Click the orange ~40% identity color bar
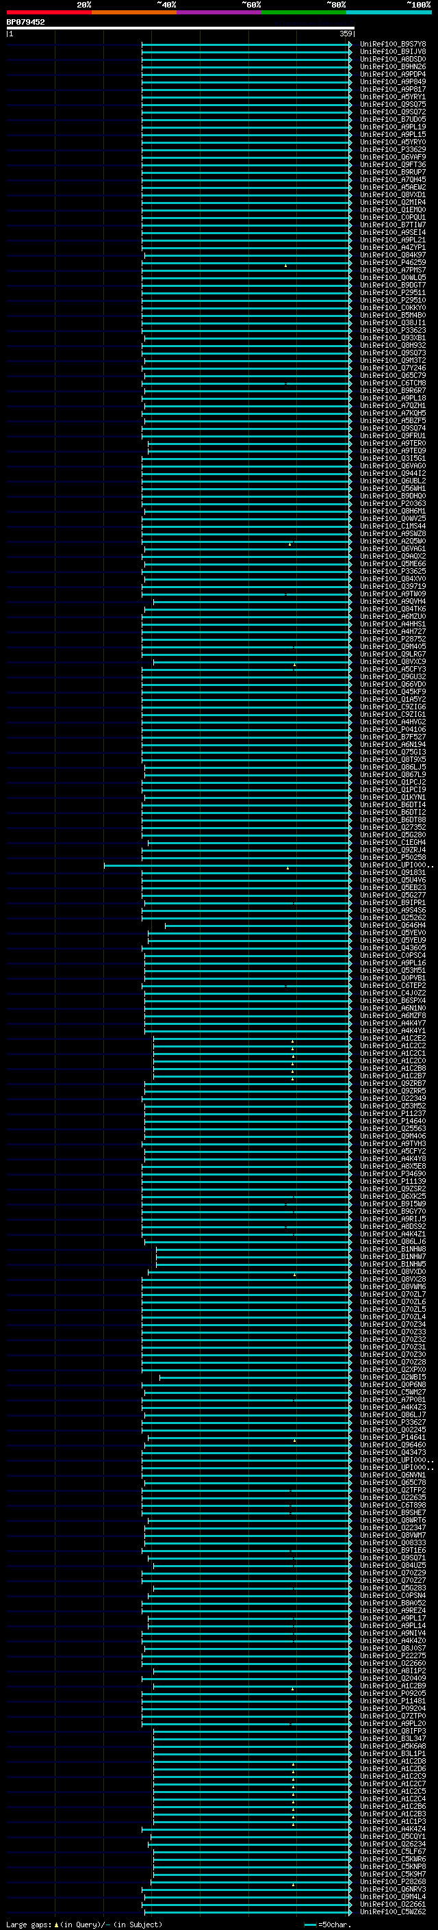The image size is (438, 1930). pyautogui.click(x=134, y=12)
